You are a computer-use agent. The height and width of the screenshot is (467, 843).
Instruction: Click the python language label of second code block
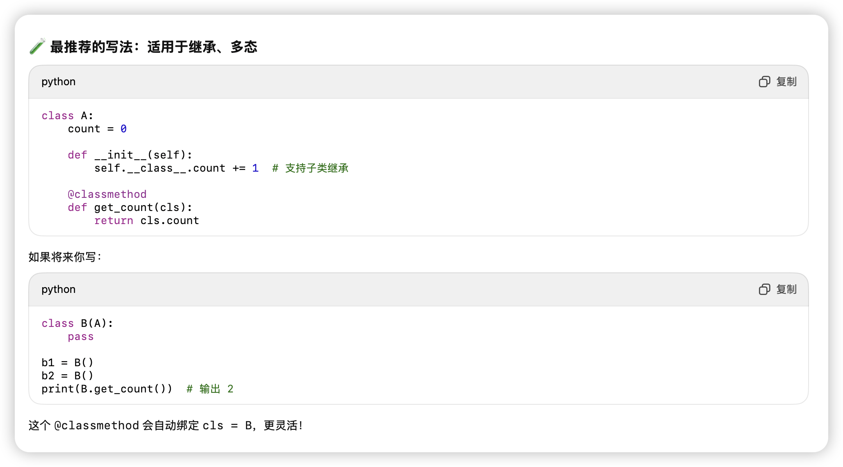[x=58, y=290]
